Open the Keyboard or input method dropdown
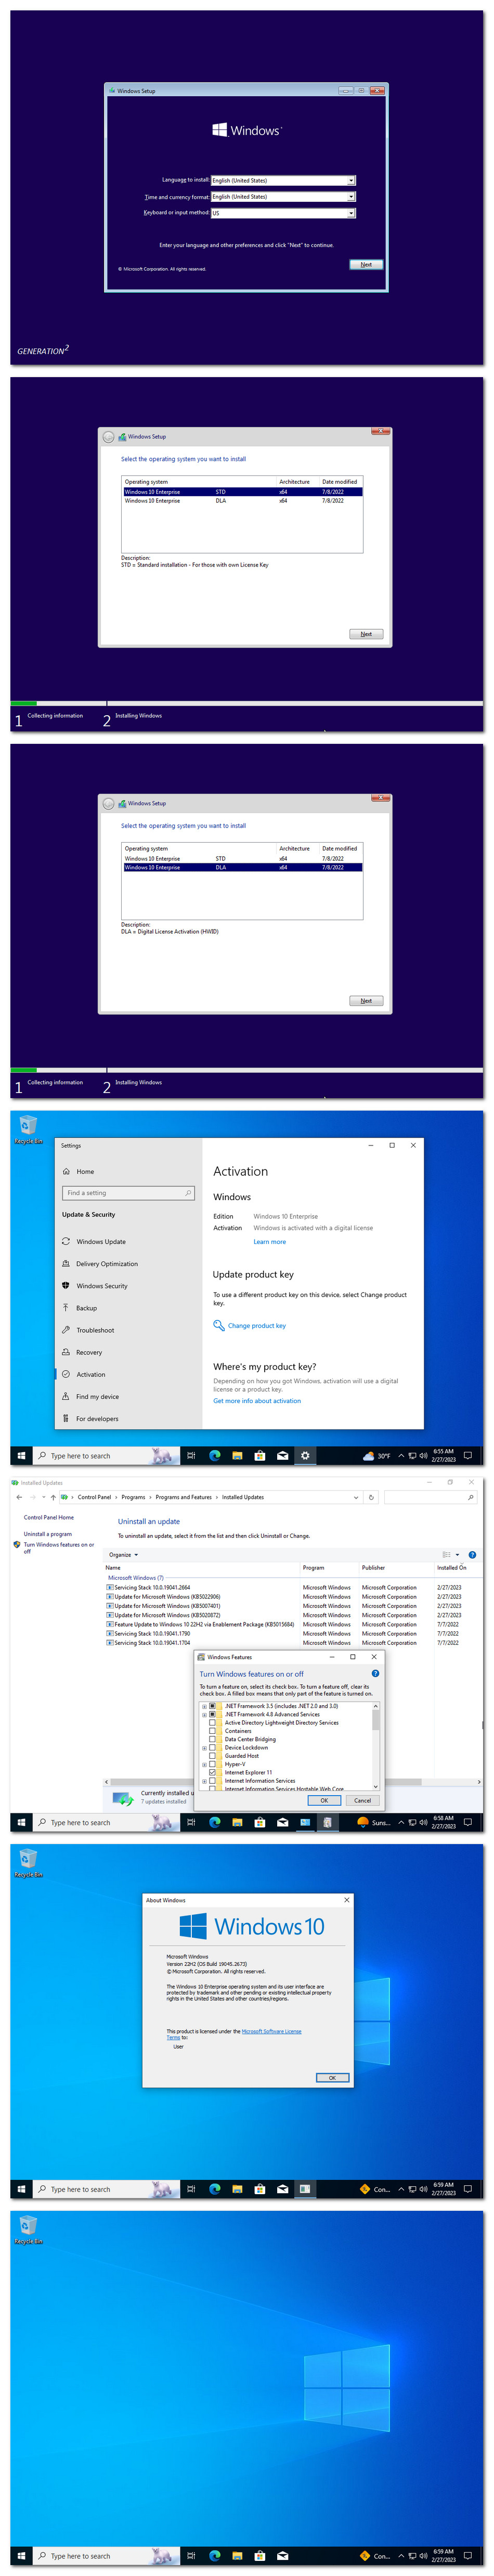This screenshot has height=2576, width=494. [283, 213]
